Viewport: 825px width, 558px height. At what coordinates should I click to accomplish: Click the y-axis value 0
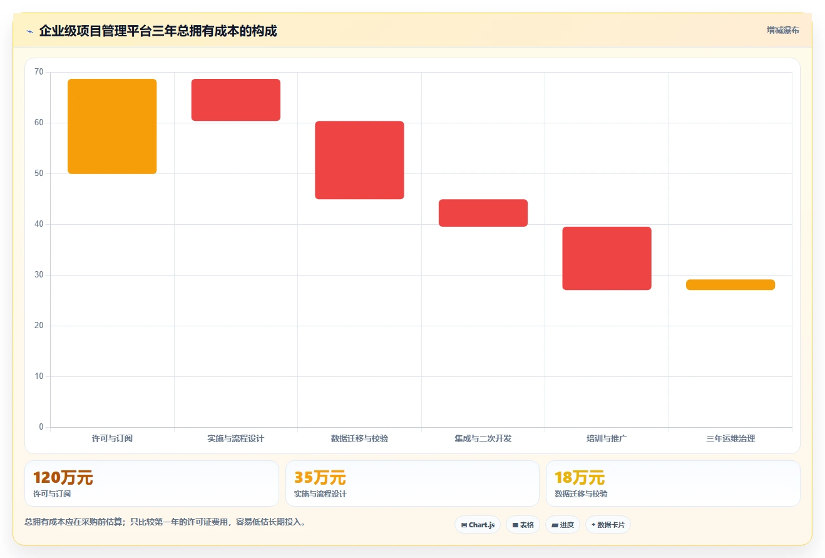pyautogui.click(x=41, y=427)
